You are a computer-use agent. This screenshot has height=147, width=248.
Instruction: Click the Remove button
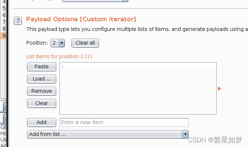(41, 91)
